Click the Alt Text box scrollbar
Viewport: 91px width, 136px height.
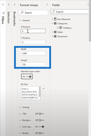pos(40,92)
